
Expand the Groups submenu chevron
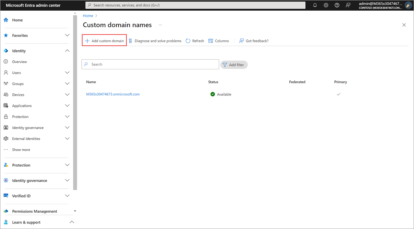[x=67, y=84]
